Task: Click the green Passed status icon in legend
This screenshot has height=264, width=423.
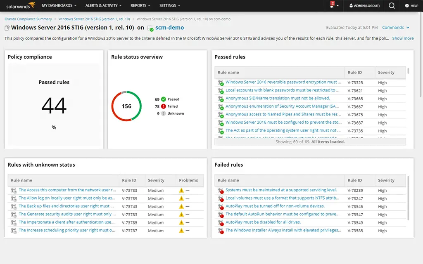Action: pyautogui.click(x=164, y=99)
